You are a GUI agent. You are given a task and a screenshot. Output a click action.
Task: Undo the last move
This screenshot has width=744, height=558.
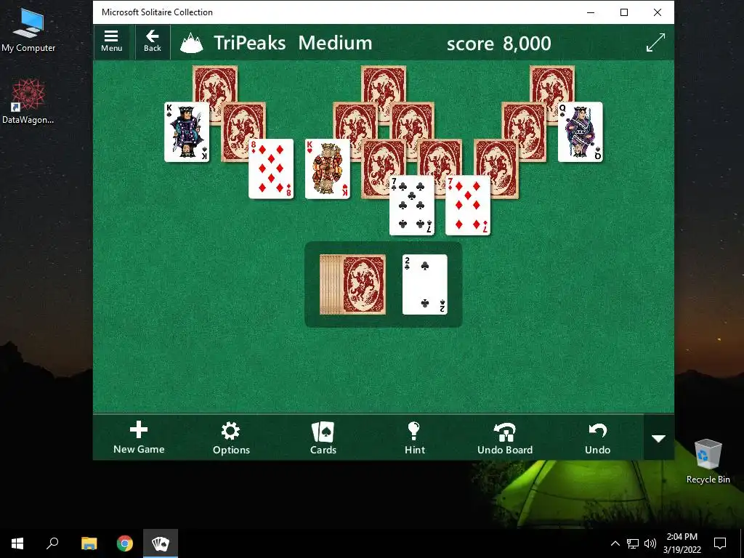597,437
